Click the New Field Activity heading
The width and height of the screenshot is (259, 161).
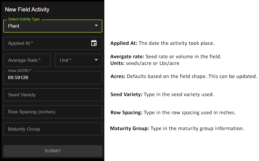(27, 9)
